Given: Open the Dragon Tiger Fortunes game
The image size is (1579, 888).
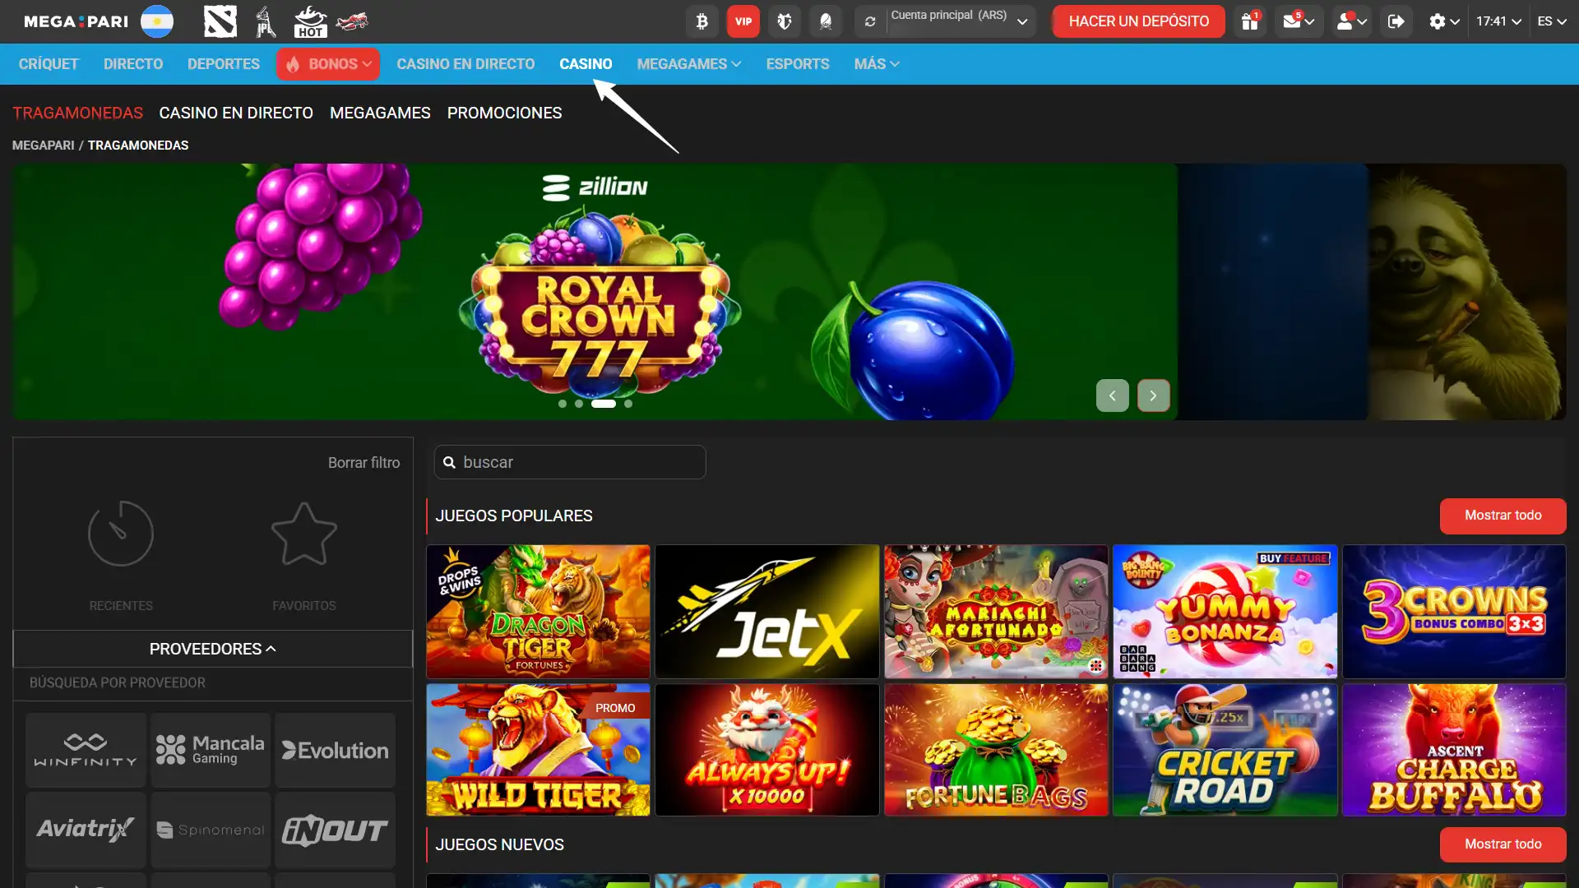Looking at the screenshot, I should pyautogui.click(x=538, y=612).
